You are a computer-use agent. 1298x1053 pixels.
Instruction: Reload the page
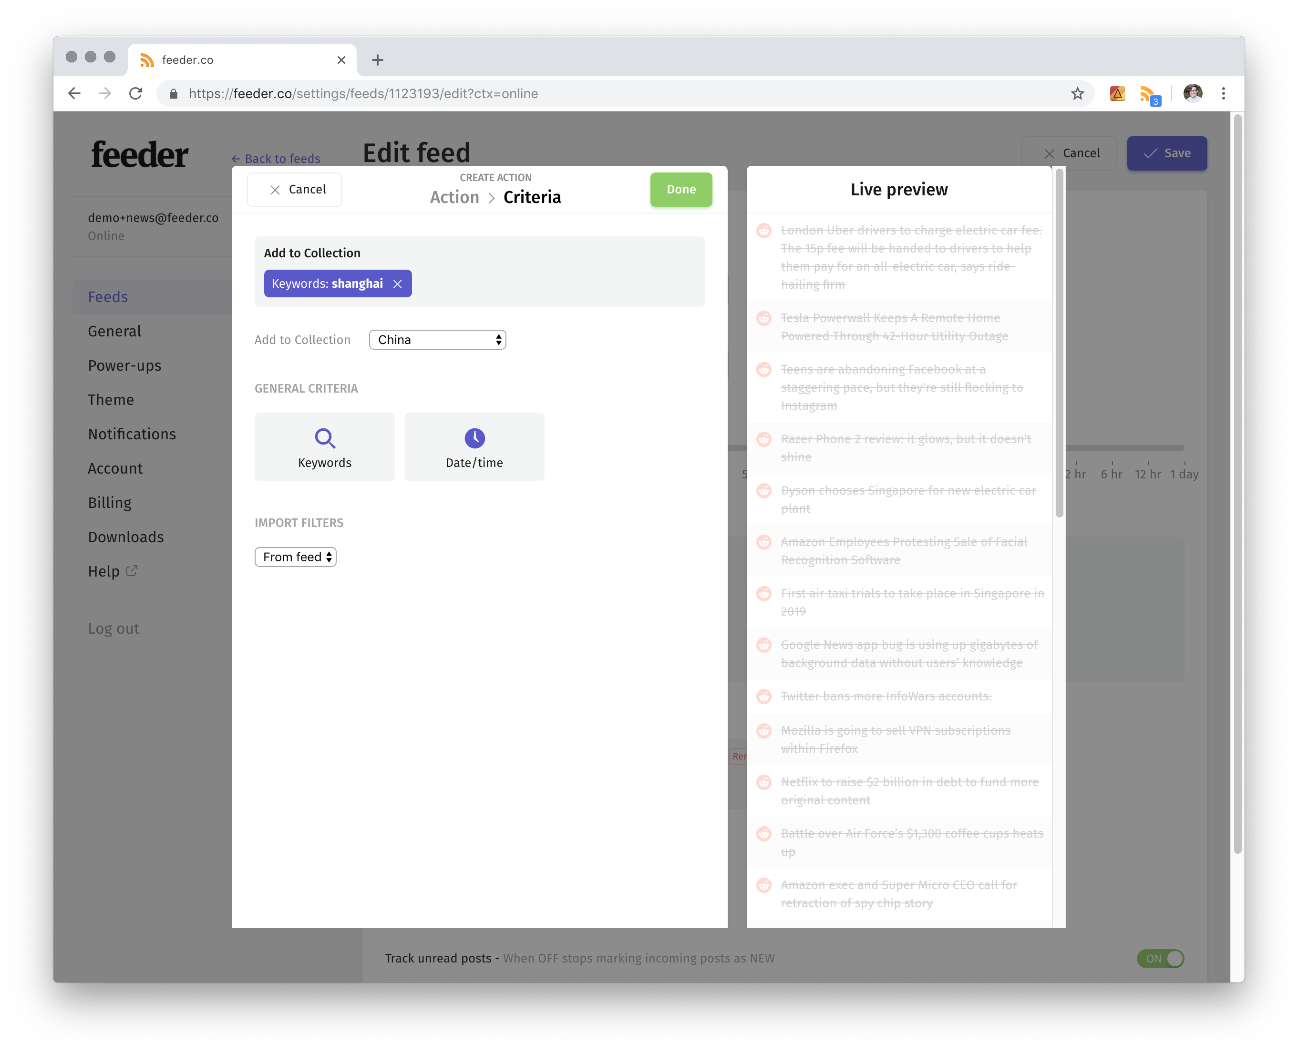coord(136,93)
